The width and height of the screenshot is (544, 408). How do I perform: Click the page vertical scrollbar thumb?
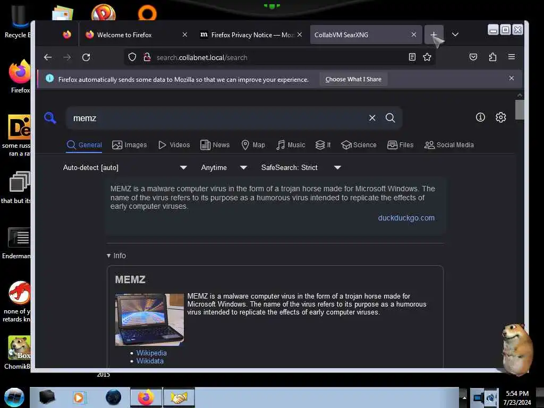coord(520,109)
